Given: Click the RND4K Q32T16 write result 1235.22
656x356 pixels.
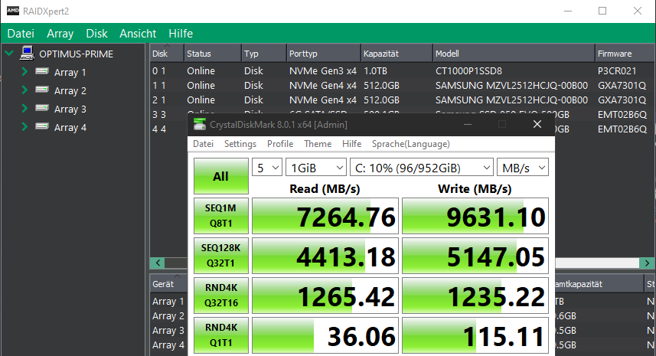Looking at the screenshot, I should pos(475,296).
